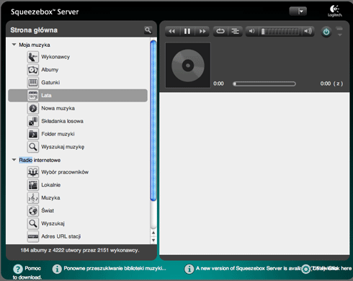Toggle the player power button
This screenshot has width=353, height=281.
pos(326,32)
